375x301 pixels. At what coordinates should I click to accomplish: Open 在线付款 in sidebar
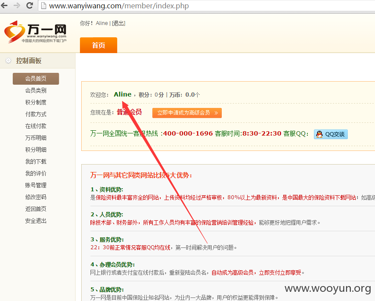36,126
